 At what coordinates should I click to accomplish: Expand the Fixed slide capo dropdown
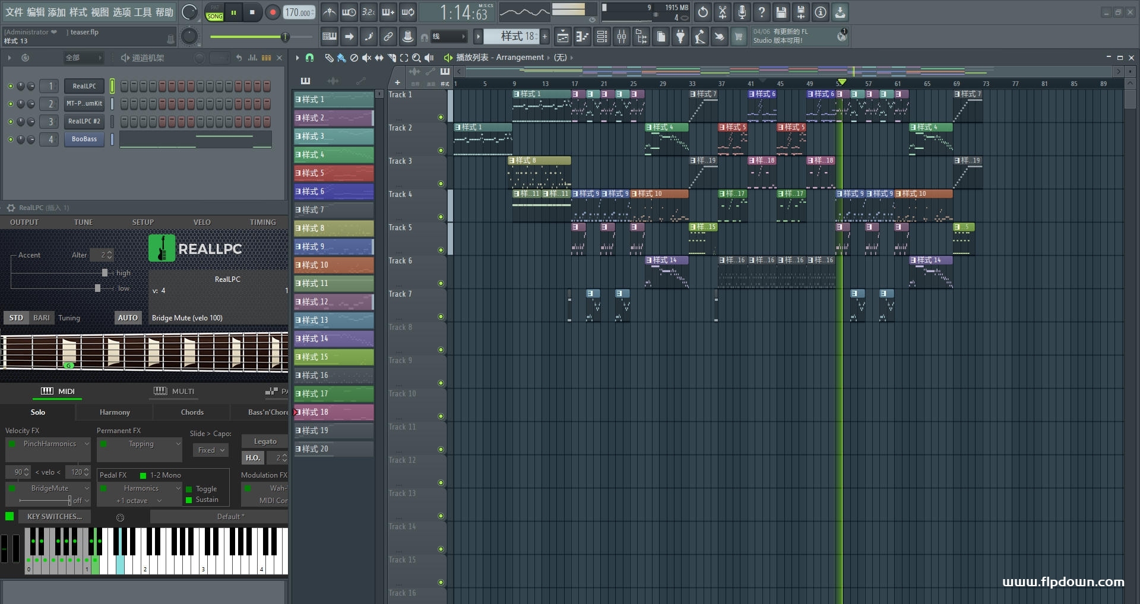(x=211, y=450)
